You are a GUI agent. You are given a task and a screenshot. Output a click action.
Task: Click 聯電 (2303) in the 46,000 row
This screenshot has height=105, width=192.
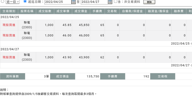27,36
